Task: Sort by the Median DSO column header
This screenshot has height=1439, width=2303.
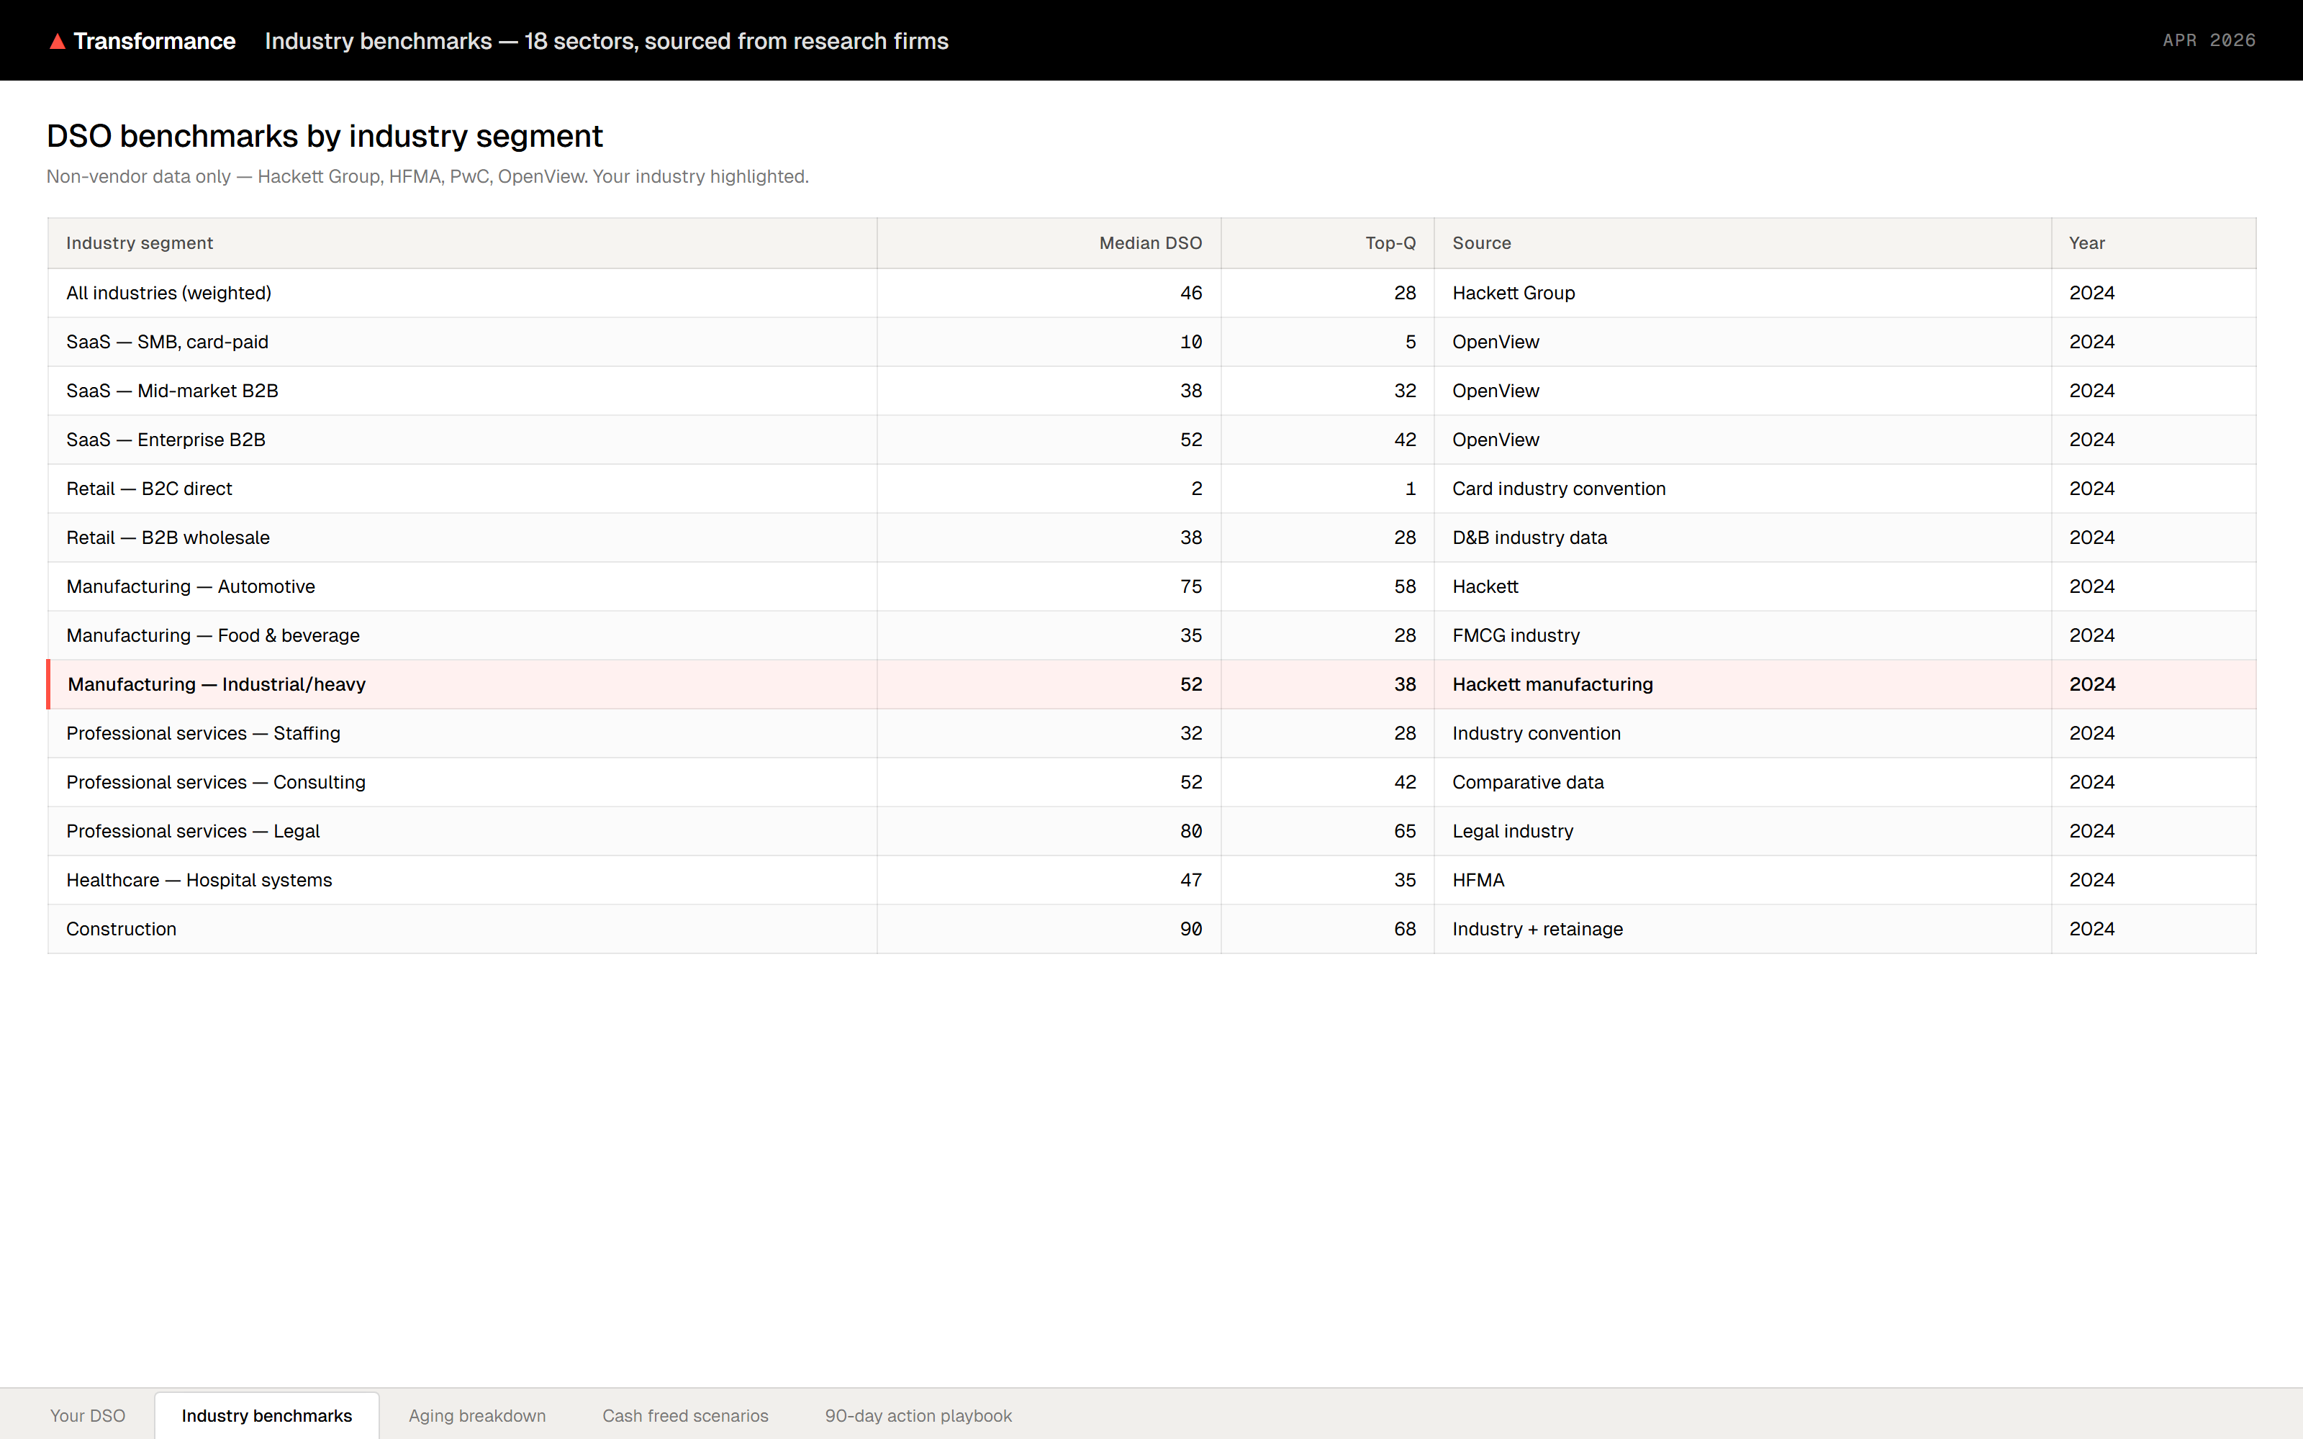Action: click(x=1149, y=242)
